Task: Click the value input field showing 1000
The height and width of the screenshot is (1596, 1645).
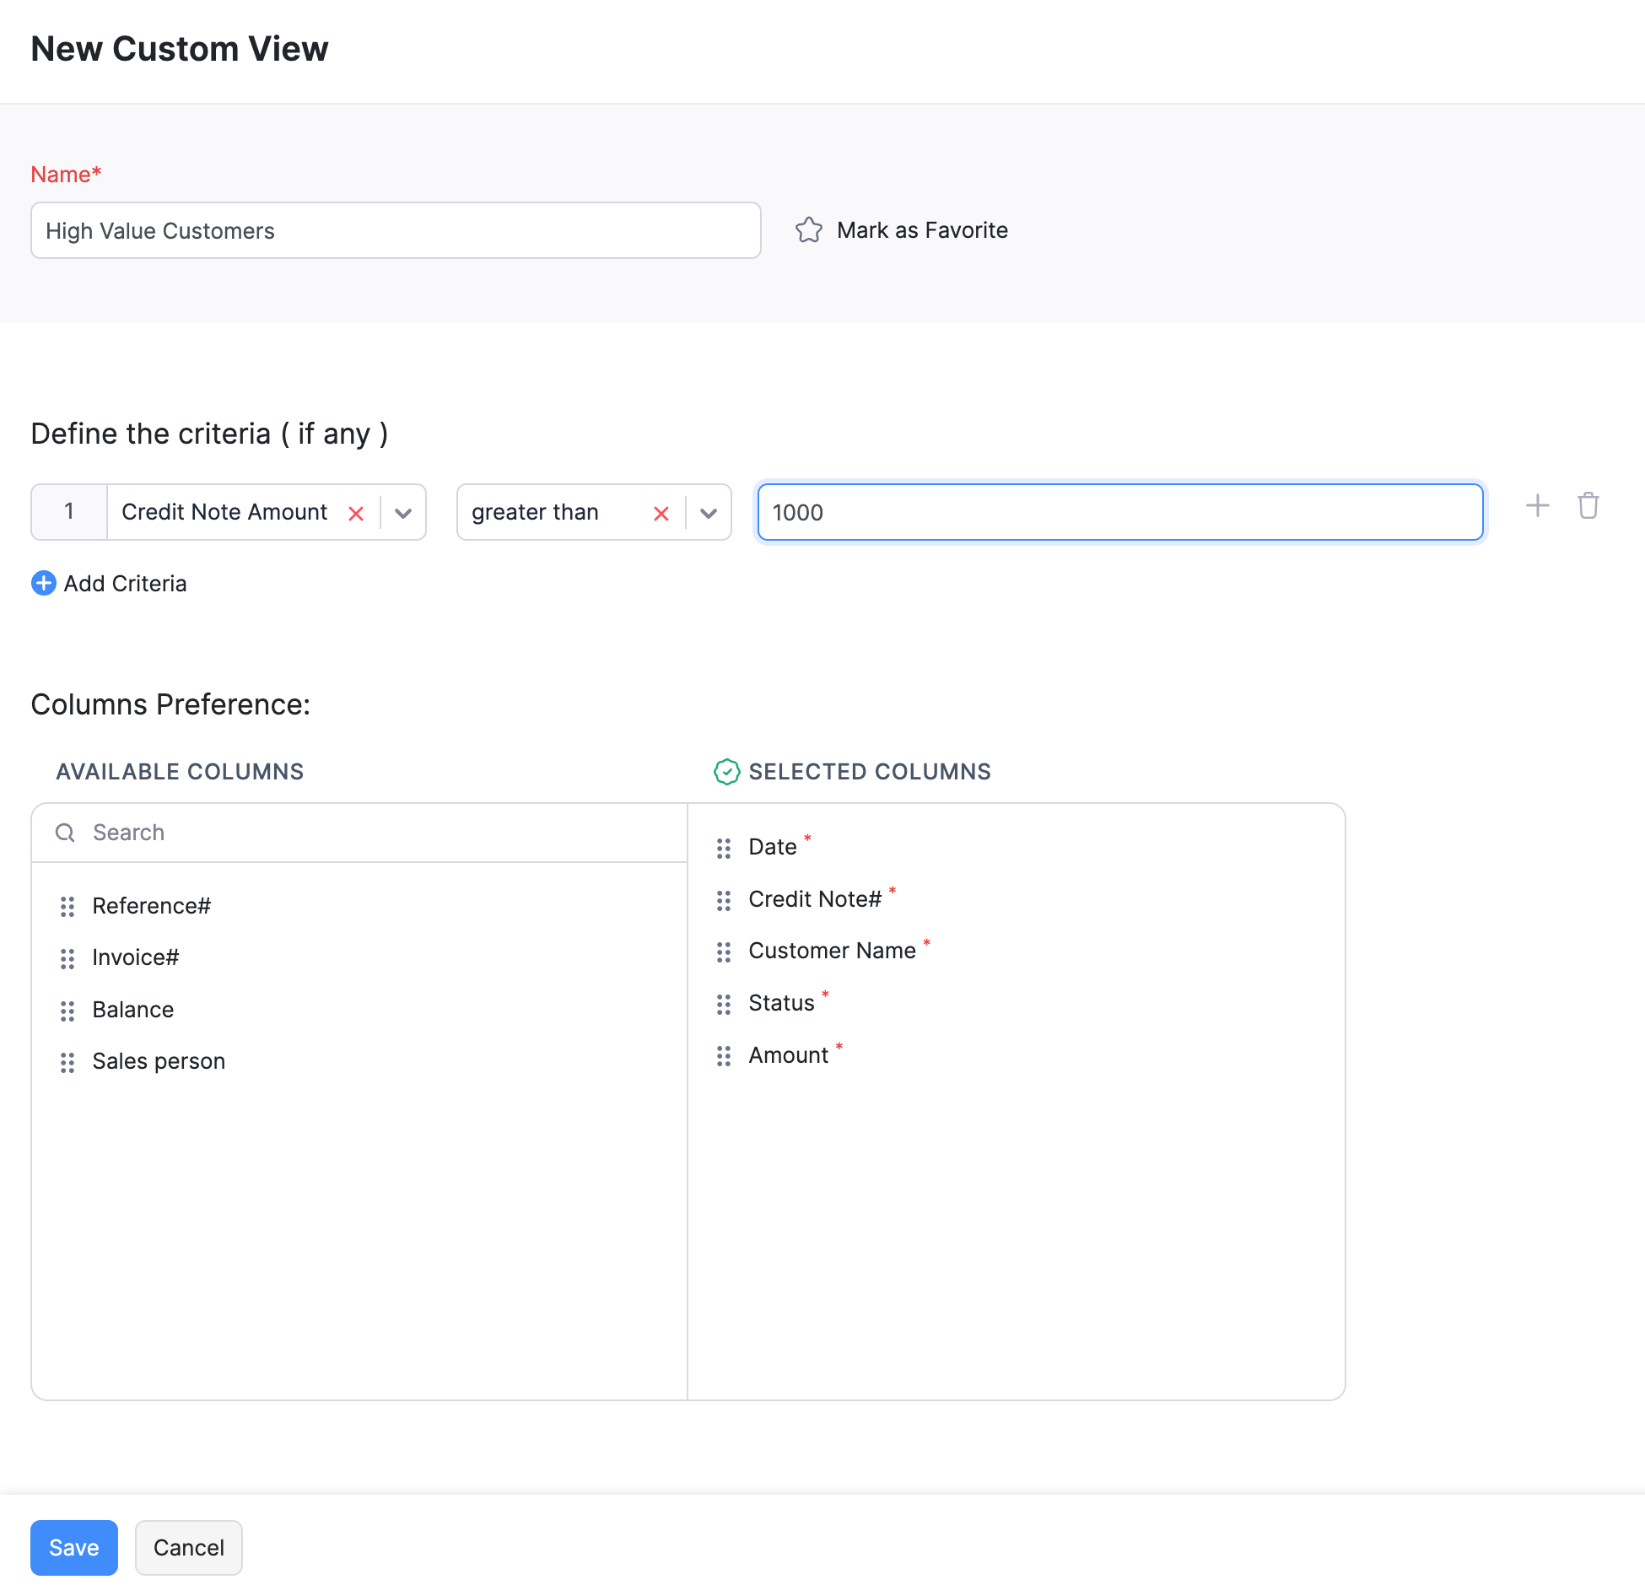Action: click(x=1120, y=511)
